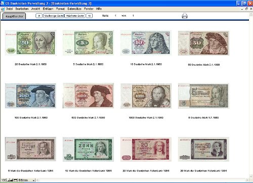Open the Fenster menu
The width and height of the screenshot is (253, 183).
(x=89, y=9)
